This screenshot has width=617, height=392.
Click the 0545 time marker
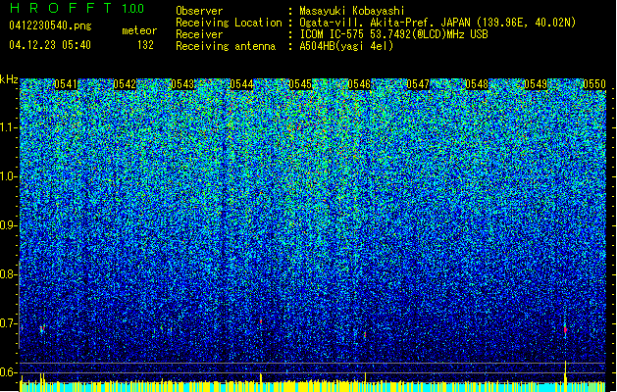[300, 84]
